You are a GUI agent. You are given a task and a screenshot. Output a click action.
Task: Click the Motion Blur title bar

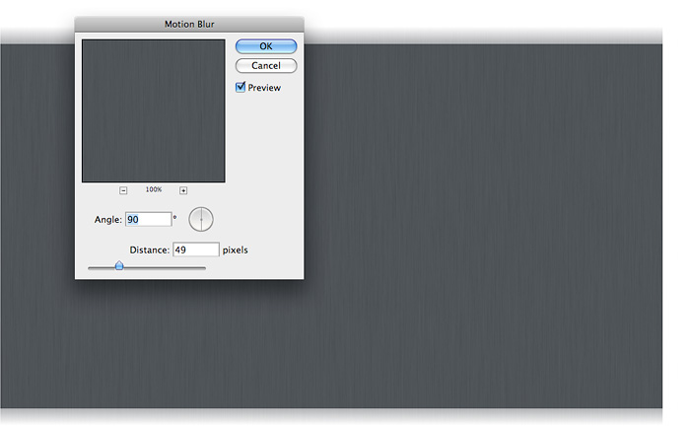click(189, 23)
